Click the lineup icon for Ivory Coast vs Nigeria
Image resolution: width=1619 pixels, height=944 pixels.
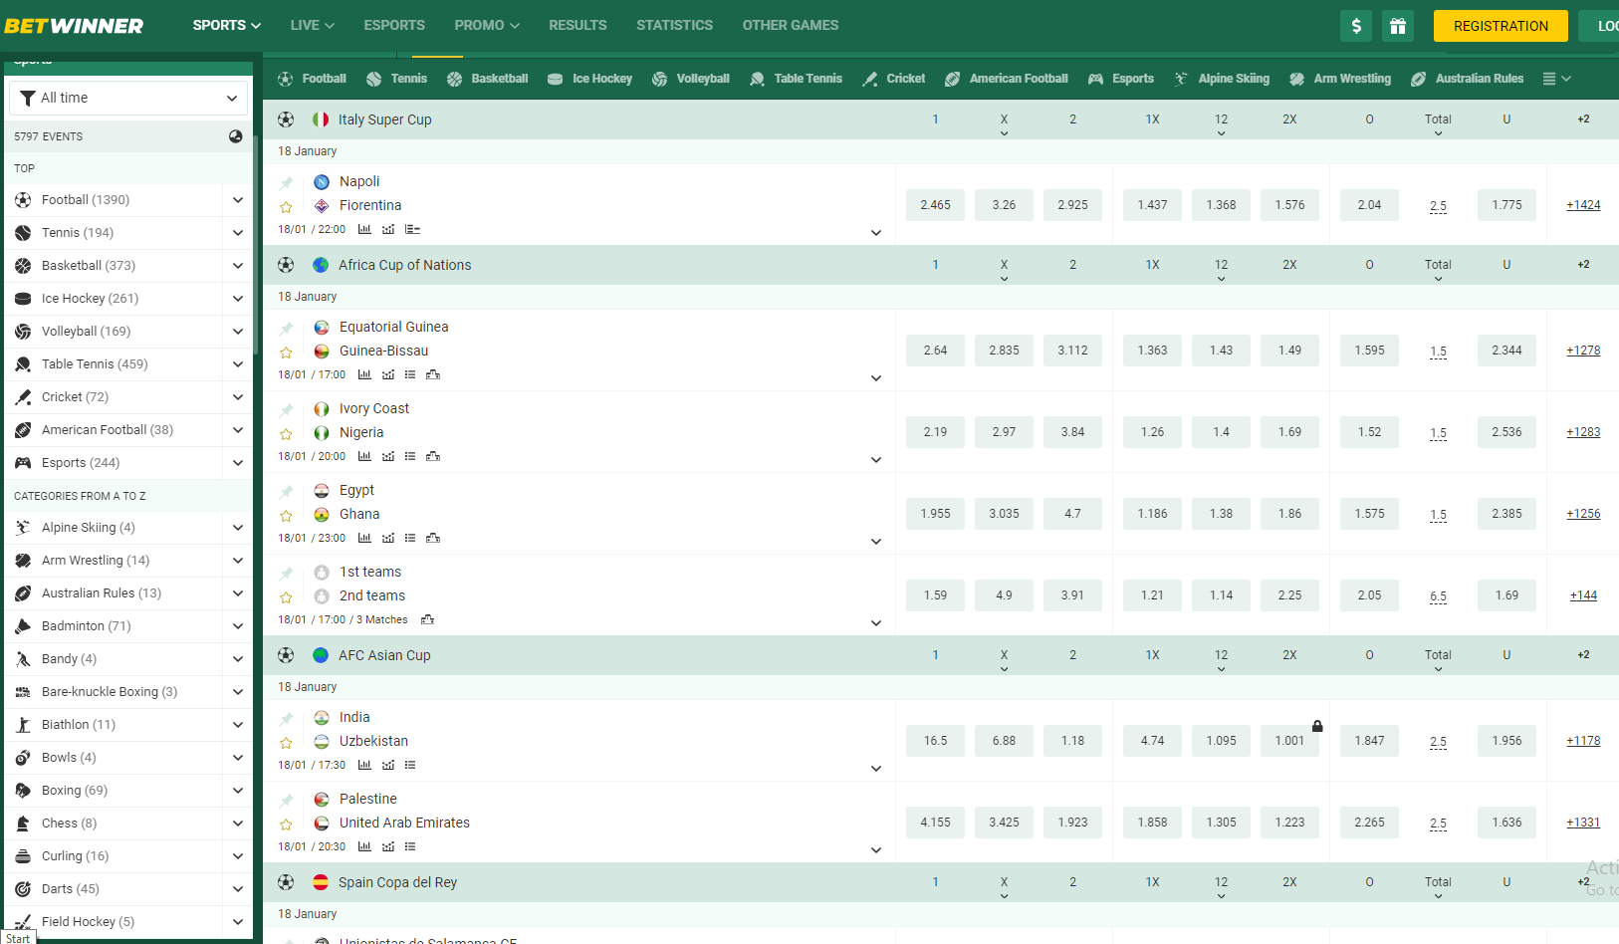[410, 456]
